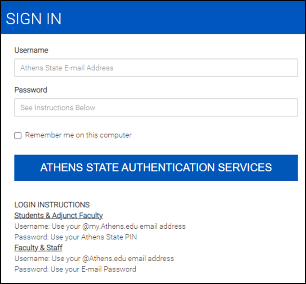
Task: Enable the Remember me checkbox
Action: tap(18, 135)
